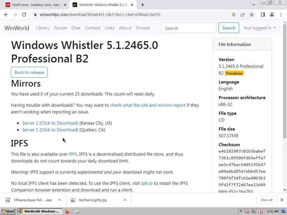Download from Server 2 Kansas City

click(x=50, y=123)
